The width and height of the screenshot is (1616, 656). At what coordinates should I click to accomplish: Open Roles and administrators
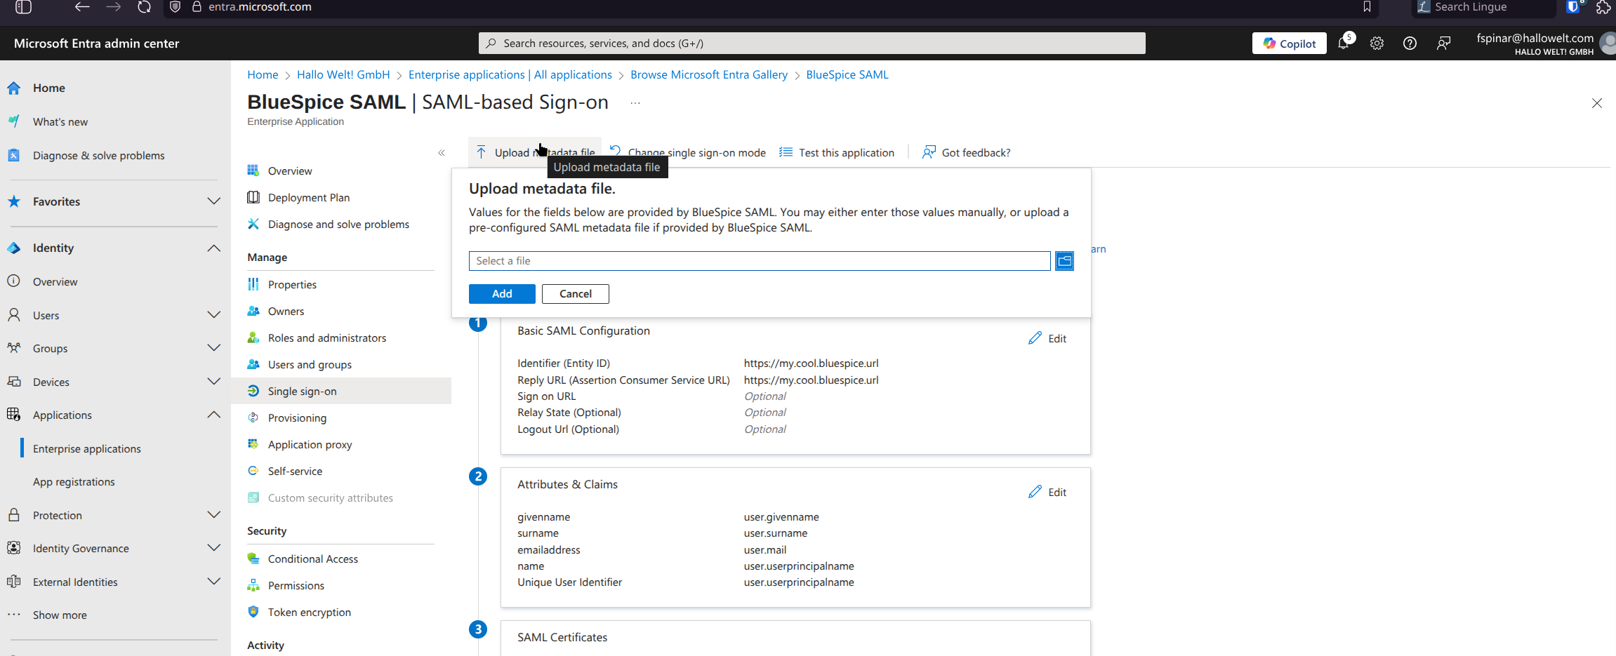coord(326,338)
